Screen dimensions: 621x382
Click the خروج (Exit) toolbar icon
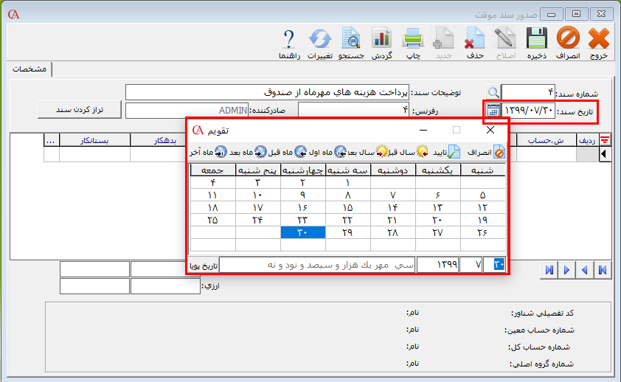pyautogui.click(x=598, y=44)
